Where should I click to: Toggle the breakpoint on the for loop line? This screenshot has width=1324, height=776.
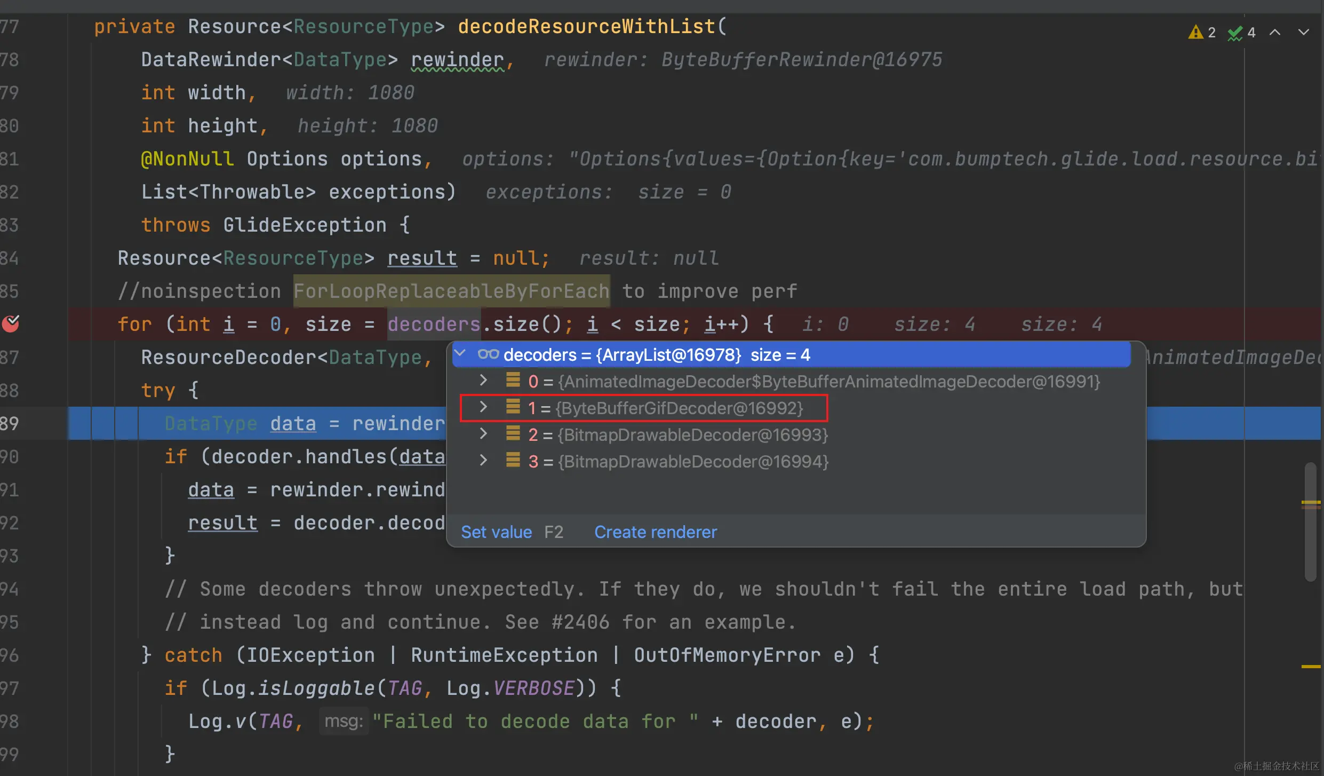coord(11,323)
